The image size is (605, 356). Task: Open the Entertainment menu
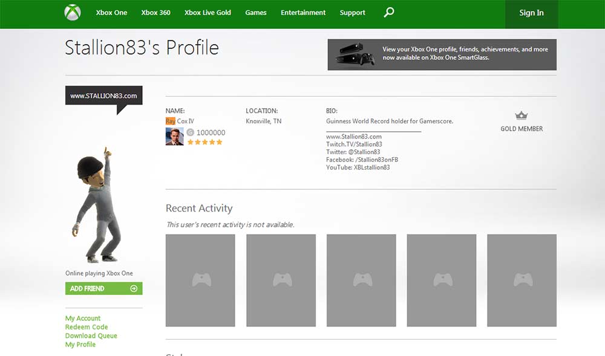303,12
